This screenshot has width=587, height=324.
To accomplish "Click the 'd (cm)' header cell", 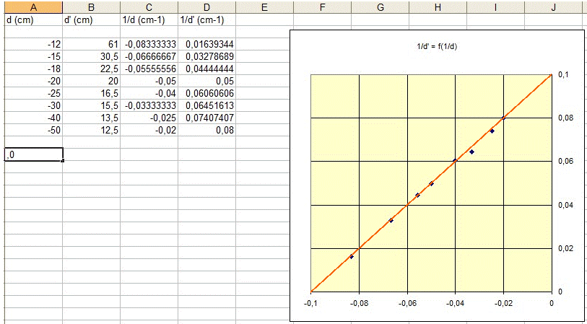I will click(32, 19).
